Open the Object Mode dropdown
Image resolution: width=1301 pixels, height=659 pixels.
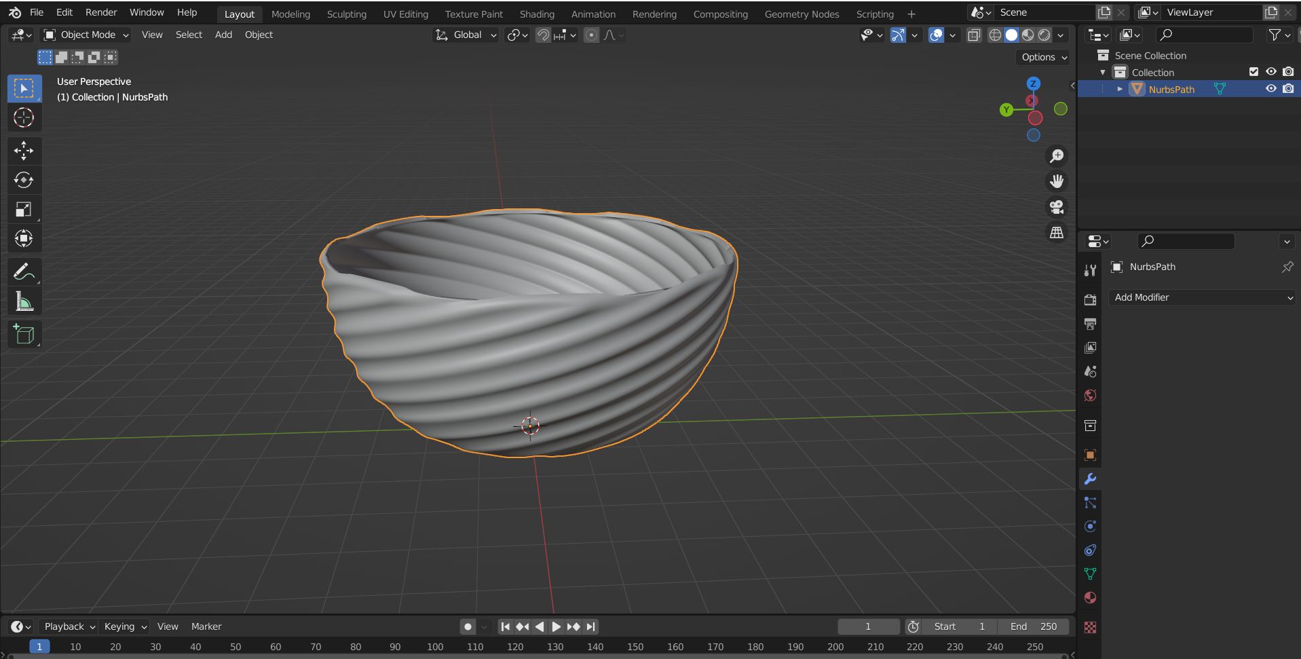pos(85,35)
